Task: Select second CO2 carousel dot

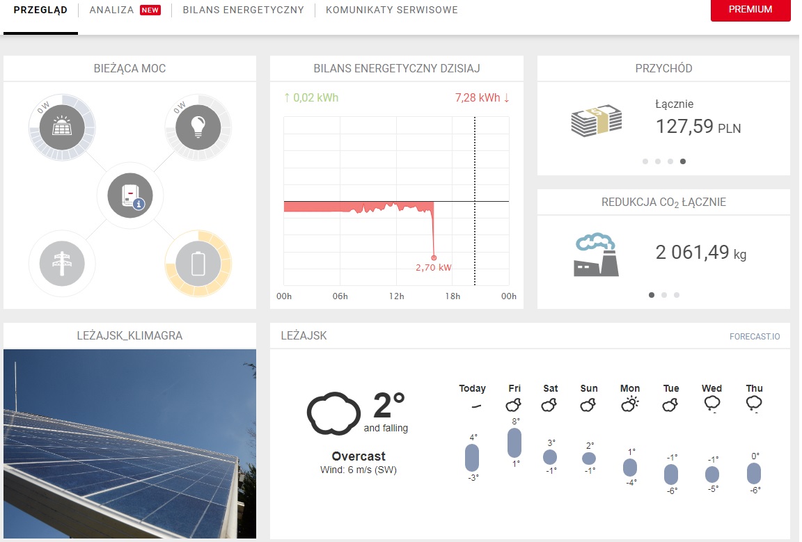Action: point(664,295)
